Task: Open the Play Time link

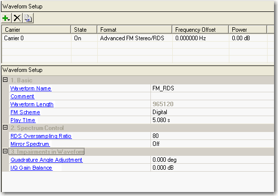Action: [x=23, y=120]
